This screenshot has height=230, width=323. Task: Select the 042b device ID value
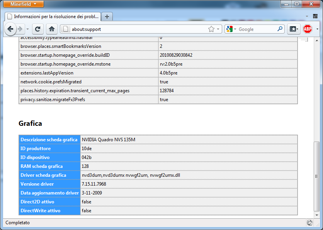(87, 157)
